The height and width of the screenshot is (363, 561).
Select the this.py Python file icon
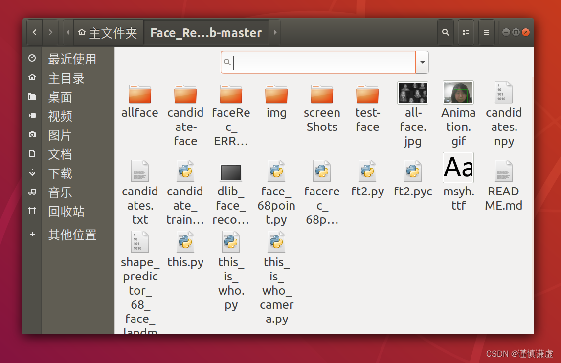[x=185, y=242]
